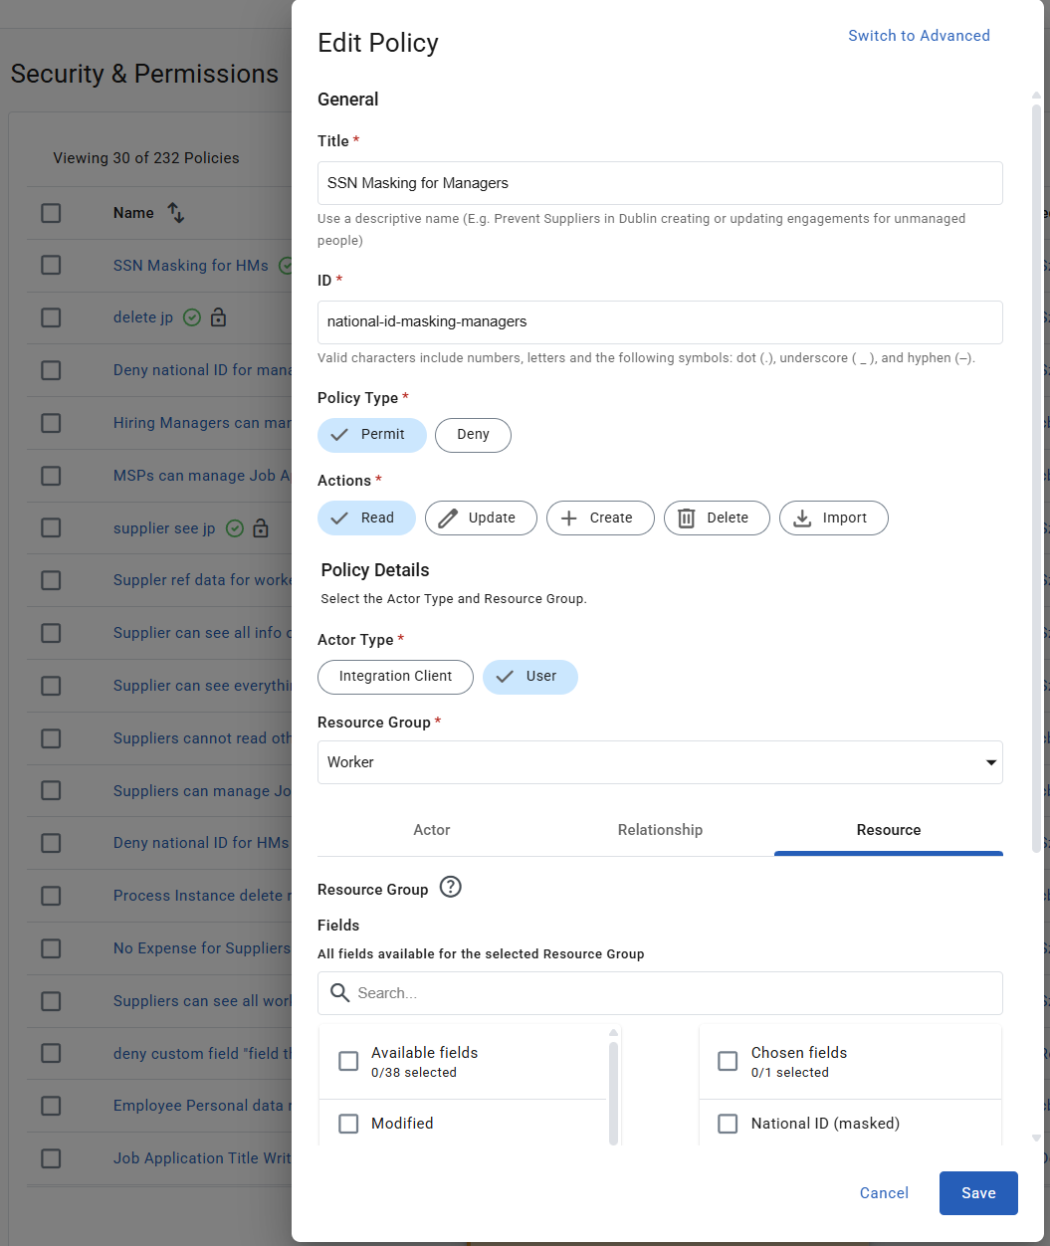Choose User actor type
1050x1246 pixels.
click(x=529, y=677)
